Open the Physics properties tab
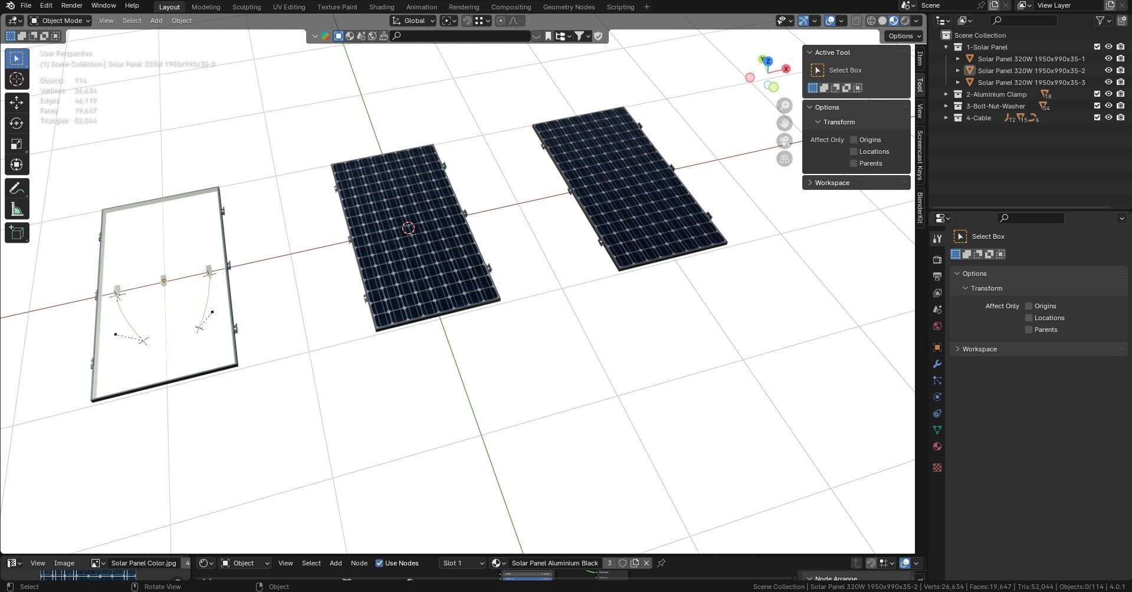The height and width of the screenshot is (592, 1132). coord(937,397)
